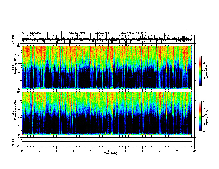This screenshot has width=219, height=169.
Task: Click the "2" tick on the time axis
Action: [56, 151]
